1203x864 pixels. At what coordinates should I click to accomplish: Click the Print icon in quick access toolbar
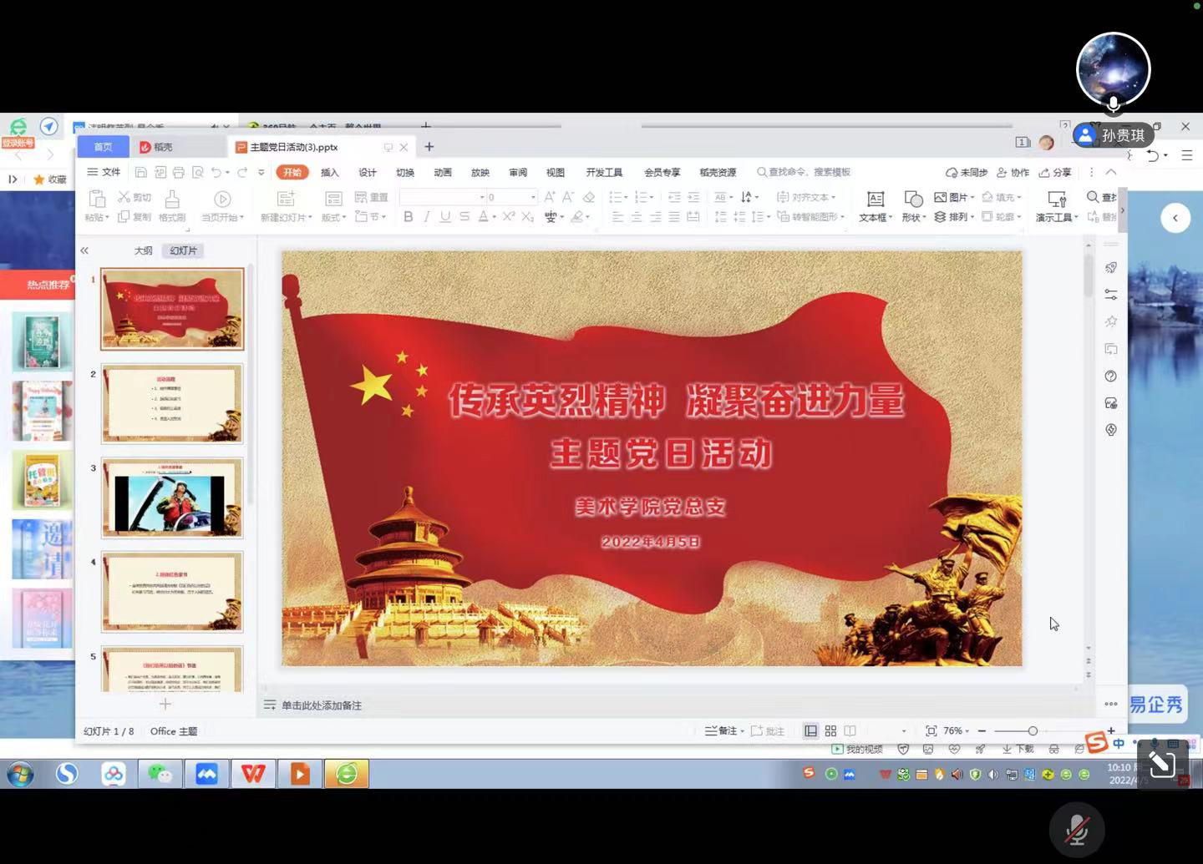point(178,172)
